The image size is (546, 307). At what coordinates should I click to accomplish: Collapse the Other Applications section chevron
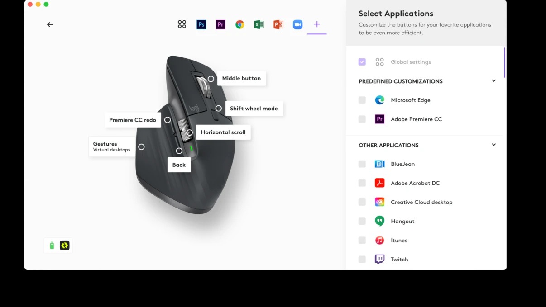493,145
